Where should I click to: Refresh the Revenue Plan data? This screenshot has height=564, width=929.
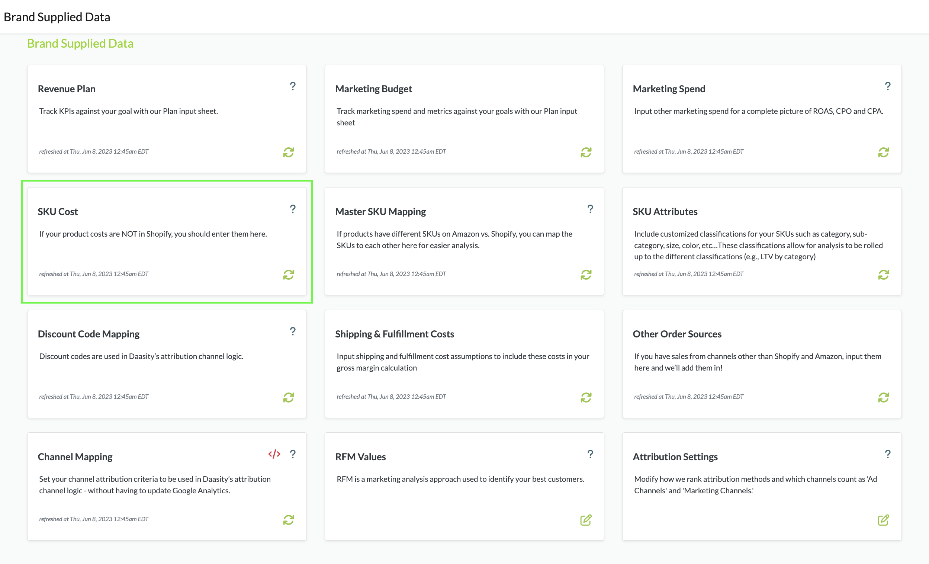[289, 153]
